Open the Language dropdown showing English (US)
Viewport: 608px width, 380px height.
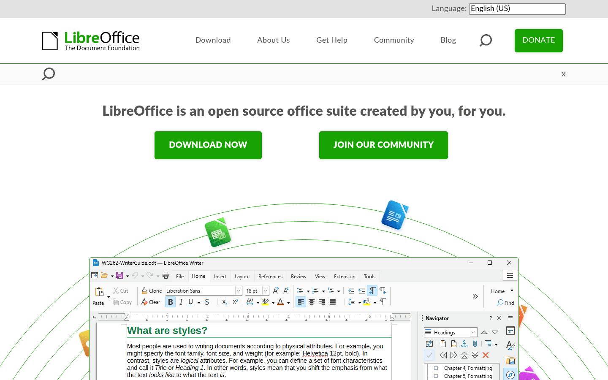pos(517,9)
